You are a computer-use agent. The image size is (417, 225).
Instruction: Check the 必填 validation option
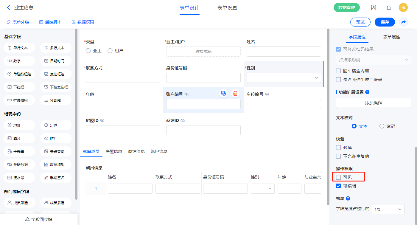[x=338, y=148]
